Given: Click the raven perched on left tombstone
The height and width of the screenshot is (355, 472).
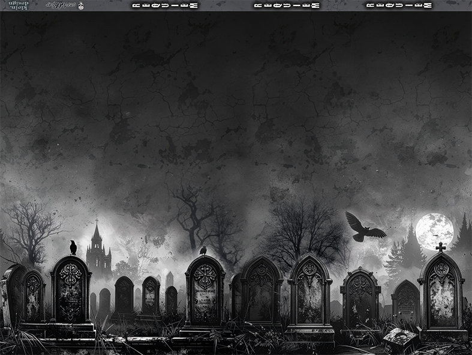Looking at the screenshot, I should pos(73,247).
